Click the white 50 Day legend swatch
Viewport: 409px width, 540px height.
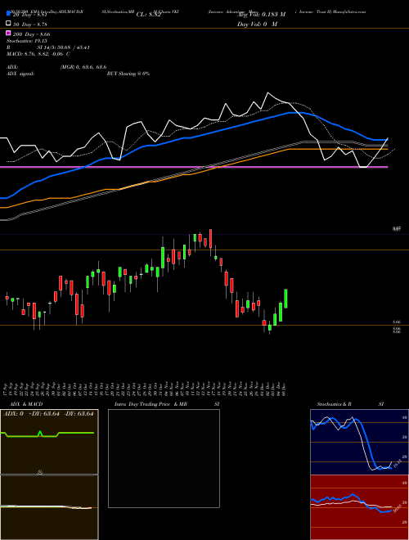[8, 24]
